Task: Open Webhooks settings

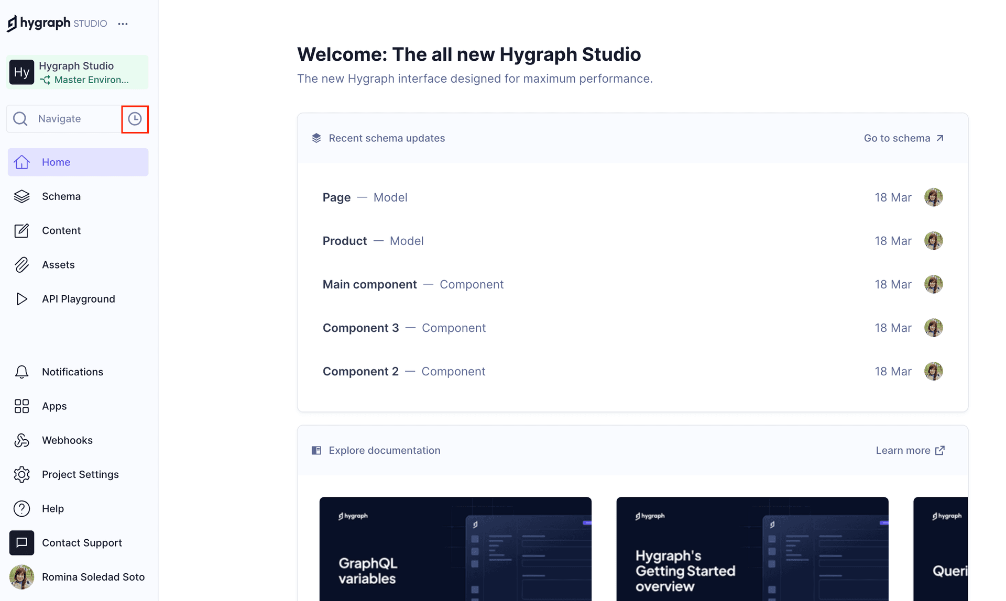Action: (67, 440)
